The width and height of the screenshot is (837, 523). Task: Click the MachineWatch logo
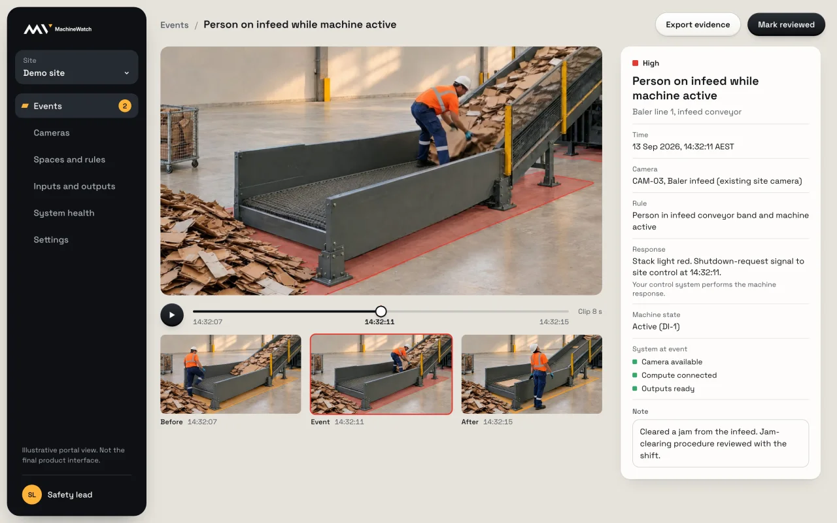pos(57,29)
